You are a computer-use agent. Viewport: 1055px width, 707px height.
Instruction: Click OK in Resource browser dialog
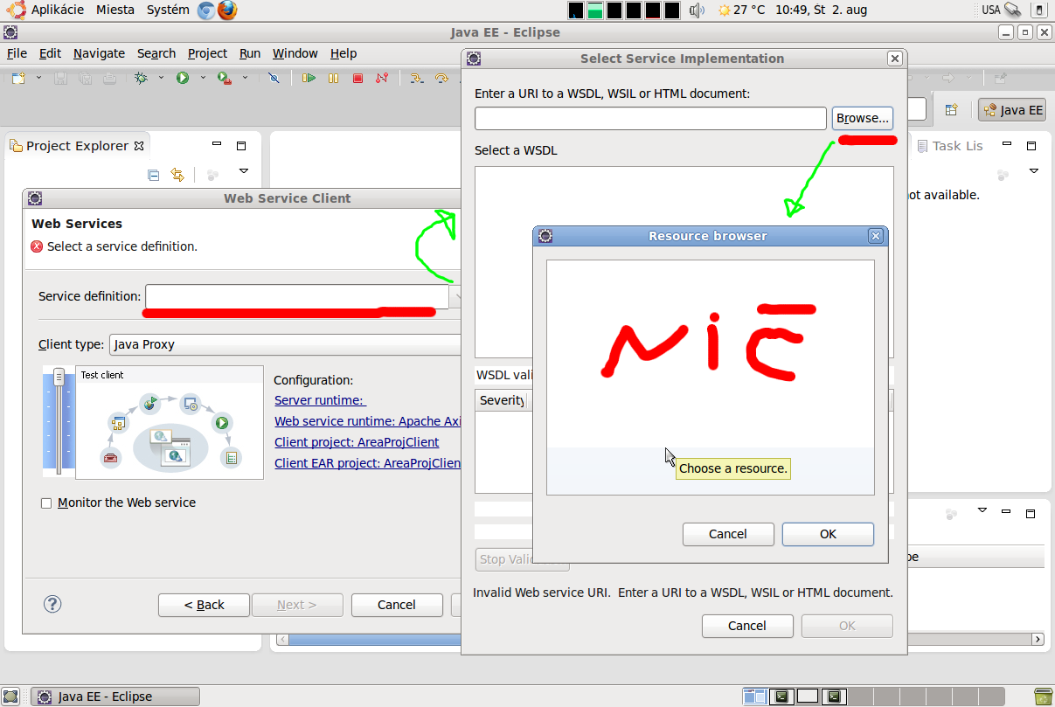coord(828,534)
